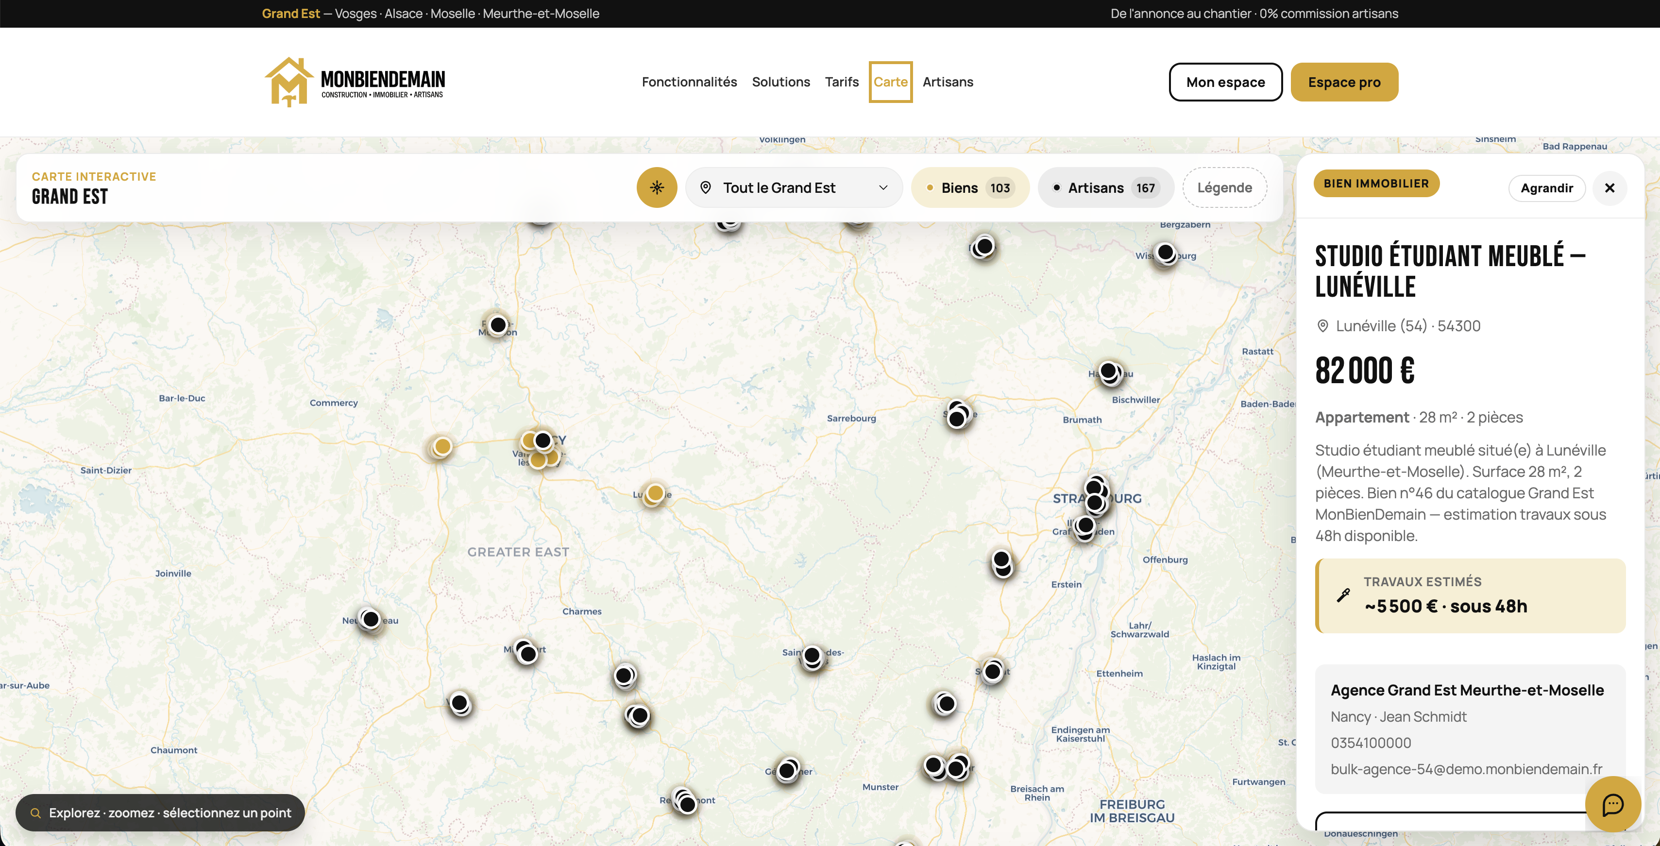Open the chat bubble widget
1660x846 pixels.
1612,804
